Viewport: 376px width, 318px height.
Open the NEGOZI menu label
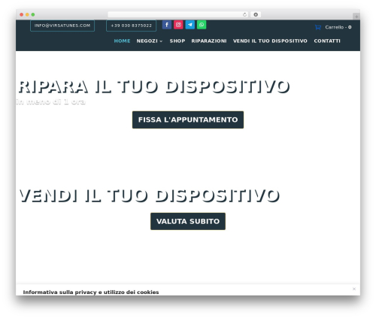tap(147, 41)
